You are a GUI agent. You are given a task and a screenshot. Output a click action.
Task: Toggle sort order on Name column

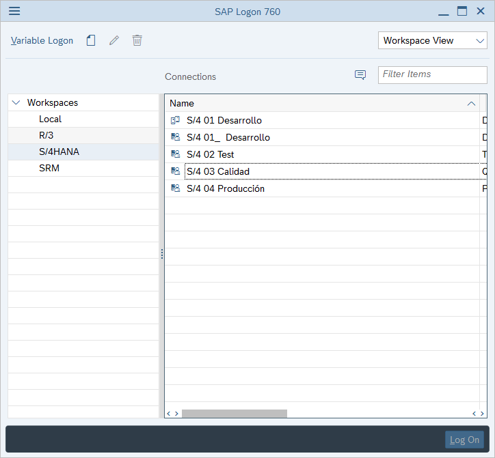(470, 104)
